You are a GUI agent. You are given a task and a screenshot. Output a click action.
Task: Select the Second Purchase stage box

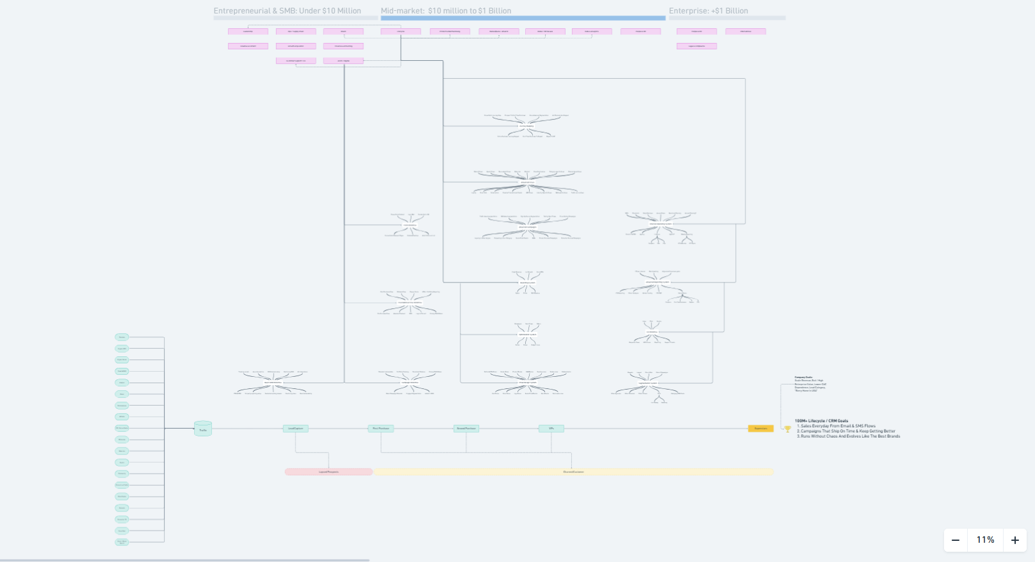coord(466,429)
